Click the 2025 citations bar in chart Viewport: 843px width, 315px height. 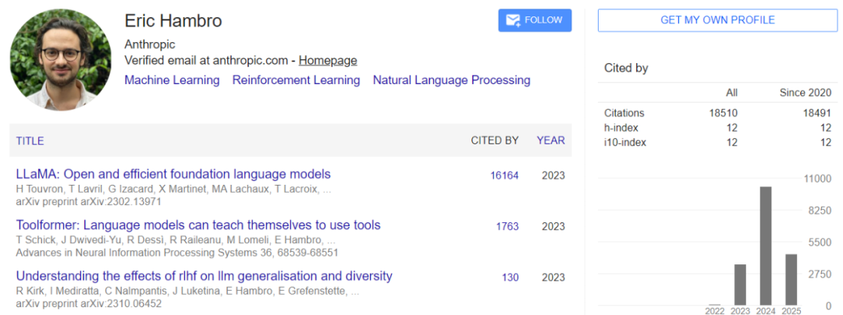[x=791, y=279]
